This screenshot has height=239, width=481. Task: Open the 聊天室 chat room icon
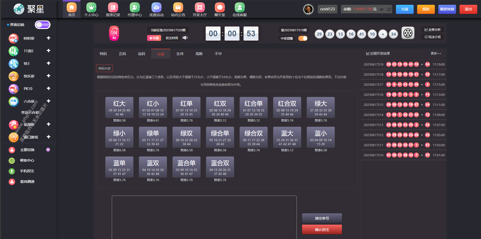click(220, 8)
